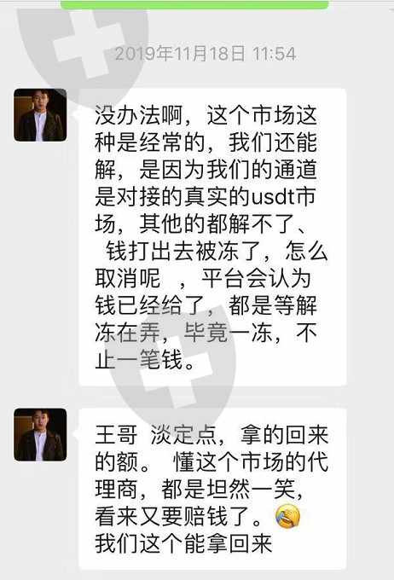
Task: Click the green sent-message bubble at the top
Action: [194, 4]
